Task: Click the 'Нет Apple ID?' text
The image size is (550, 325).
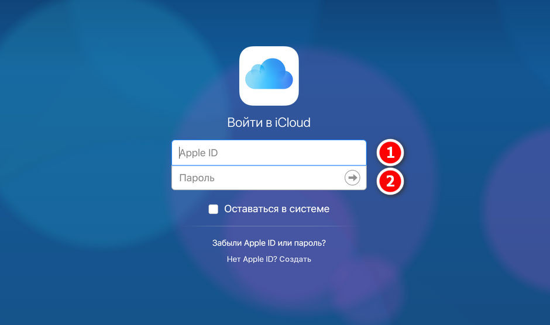Action: click(252, 259)
